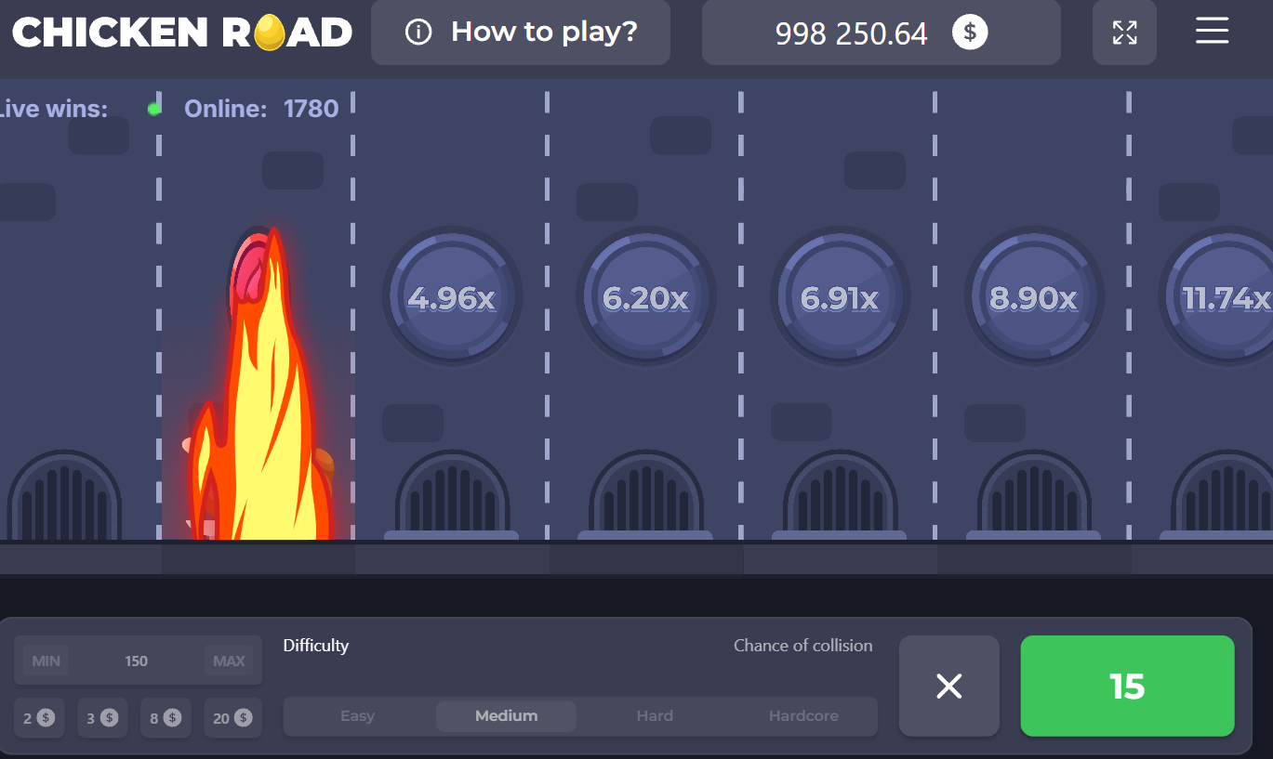Click the Online: 1780 counter
This screenshot has height=759, width=1273.
pos(261,109)
